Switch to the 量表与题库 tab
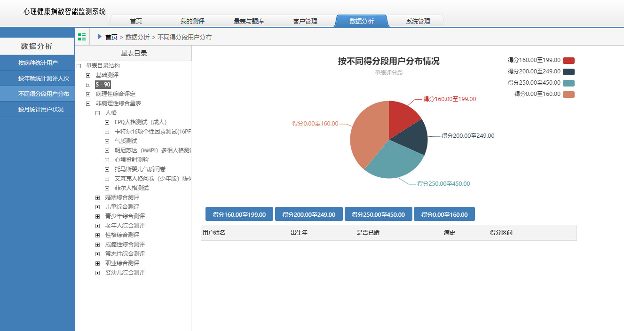The image size is (624, 331). coord(249,21)
